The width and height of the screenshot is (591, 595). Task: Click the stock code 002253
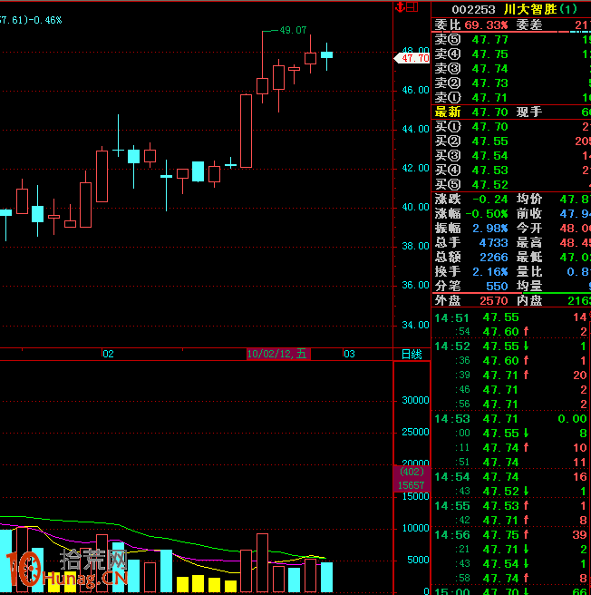tap(473, 9)
